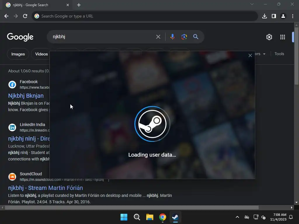
Task: Open Chrome three-dot menu
Action: click(x=293, y=16)
